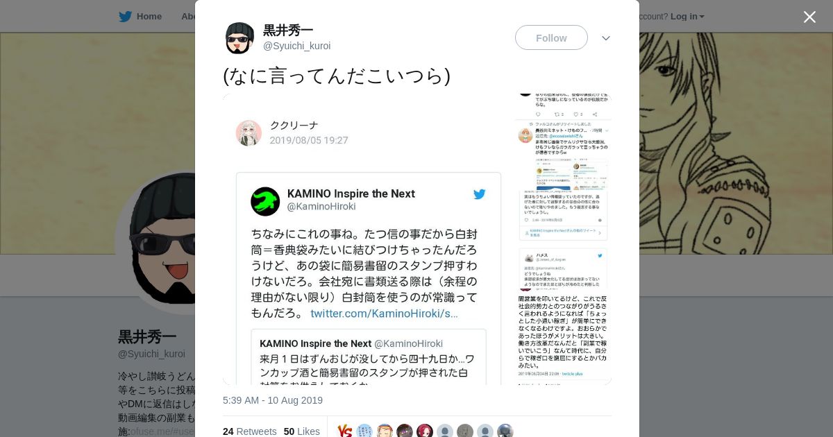Open the light-blue text liker avatar

click(364, 431)
